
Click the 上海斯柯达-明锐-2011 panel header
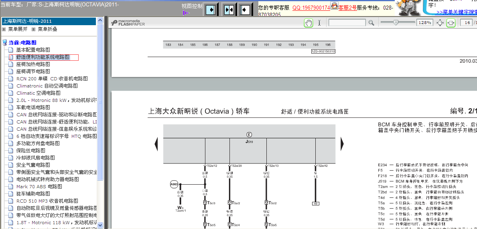coord(49,21)
